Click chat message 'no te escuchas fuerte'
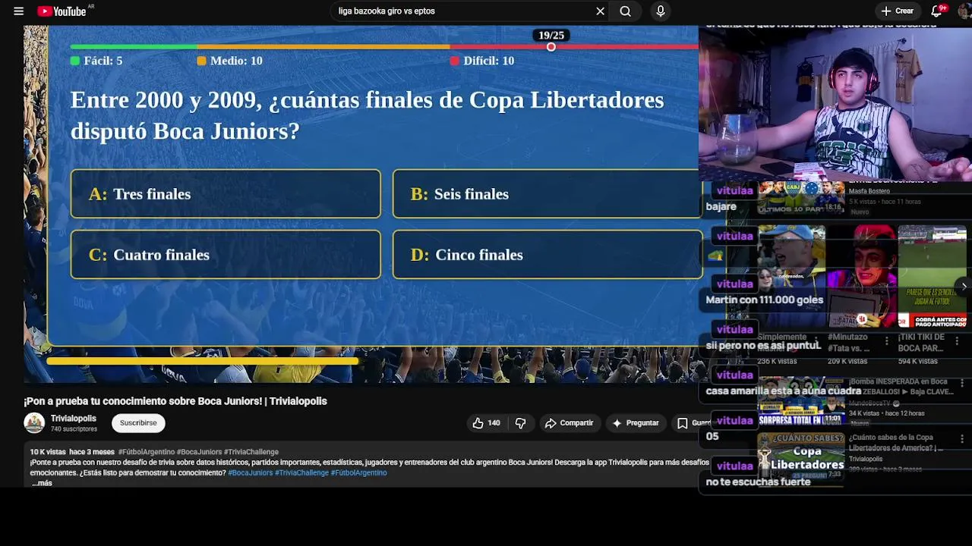The height and width of the screenshot is (546, 972). [x=758, y=482]
